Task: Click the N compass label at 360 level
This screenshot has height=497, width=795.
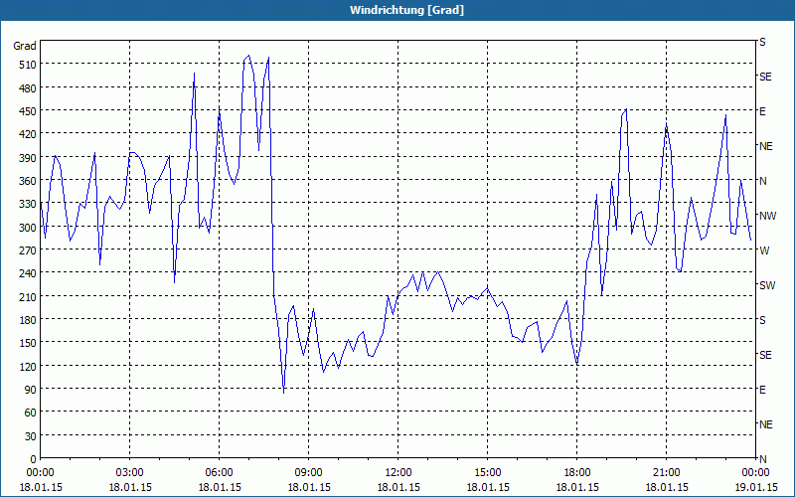Action: tap(763, 181)
